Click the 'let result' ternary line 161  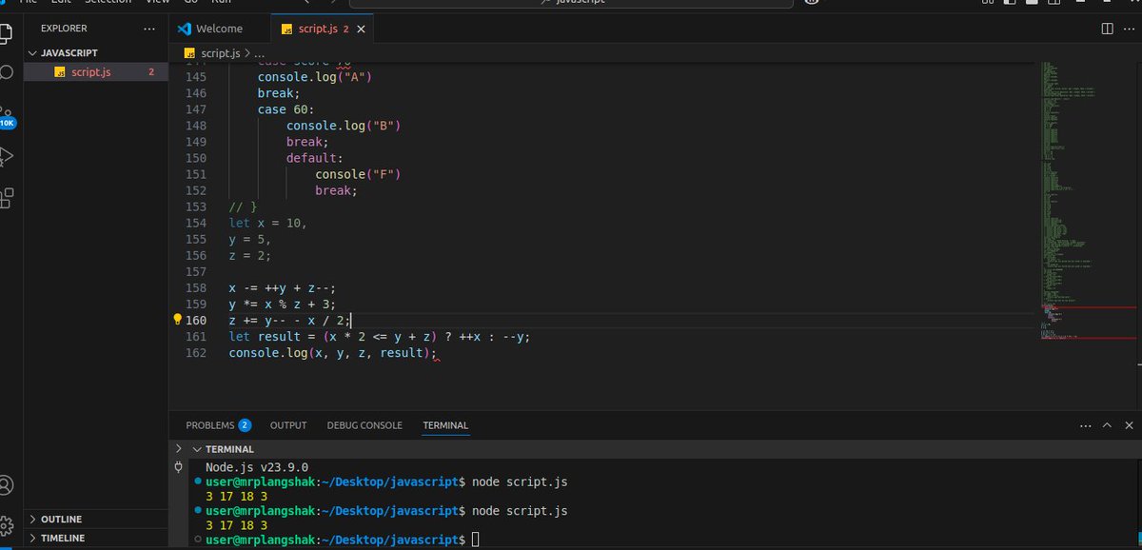click(379, 336)
